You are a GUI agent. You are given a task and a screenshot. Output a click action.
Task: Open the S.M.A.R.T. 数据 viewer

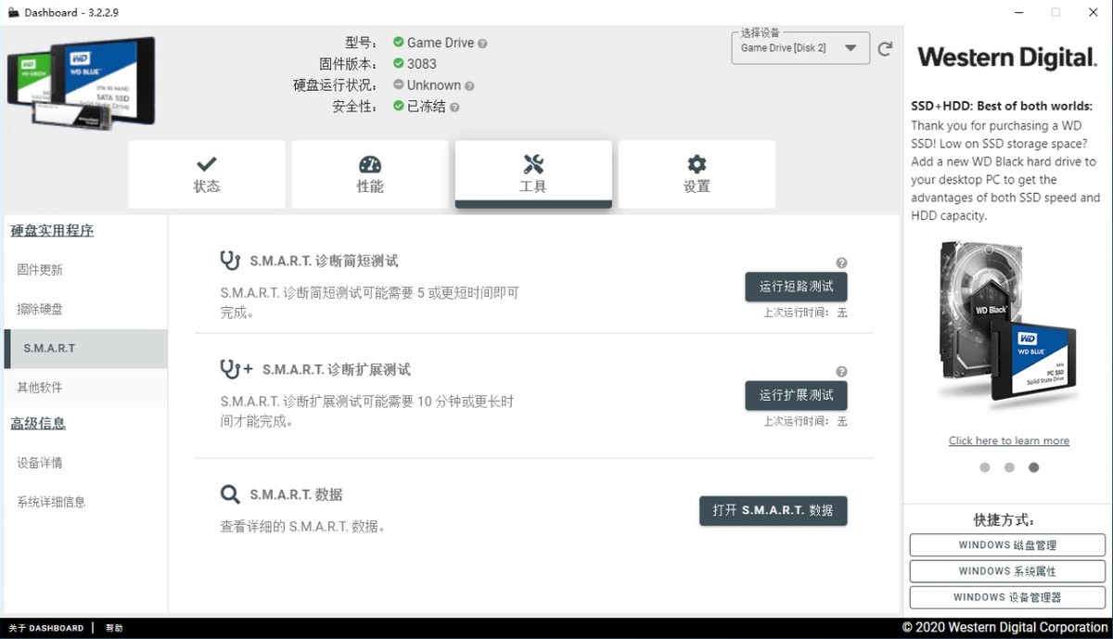coord(773,510)
